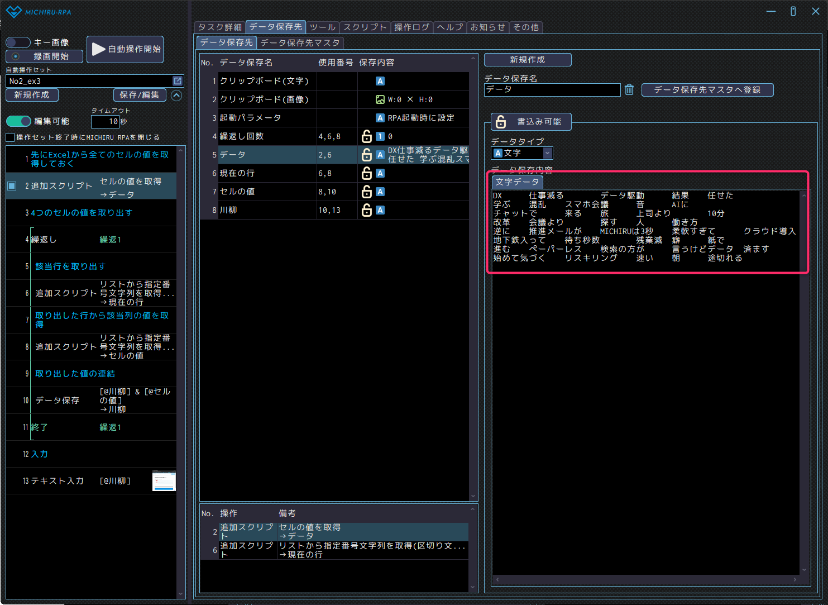Switch to the スクリプト tab
Screen dimensions: 828x605
[365, 27]
